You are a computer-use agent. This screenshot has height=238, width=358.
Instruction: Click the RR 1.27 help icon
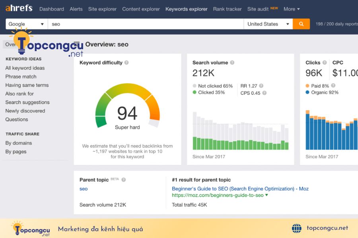(x=261, y=86)
